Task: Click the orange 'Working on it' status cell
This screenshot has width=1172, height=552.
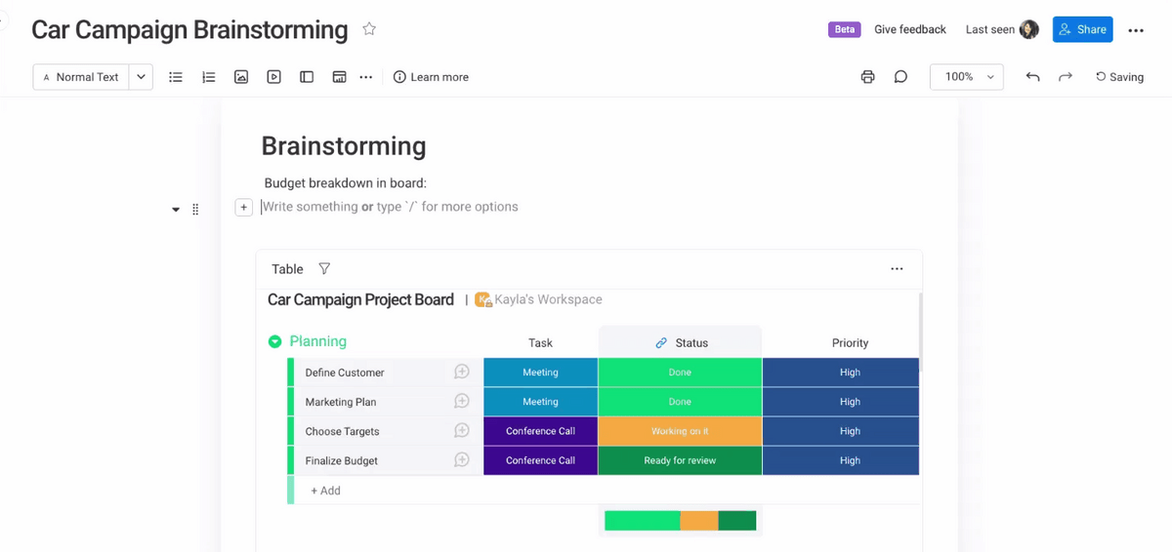Action: point(680,431)
